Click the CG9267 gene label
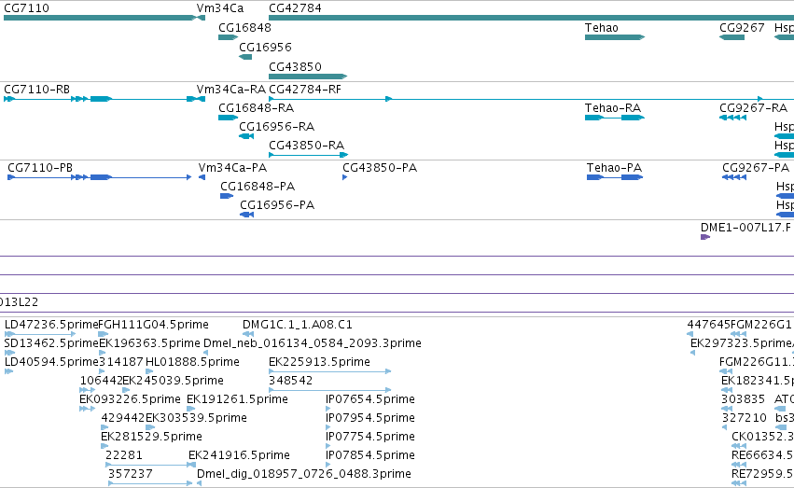This screenshot has height=488, width=794. pos(742,27)
